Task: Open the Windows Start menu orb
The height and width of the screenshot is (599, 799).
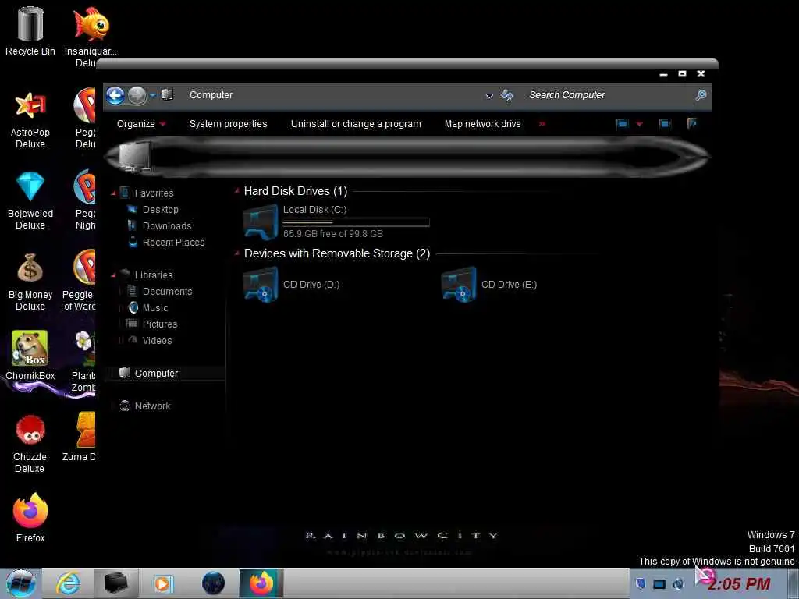Action: click(21, 583)
